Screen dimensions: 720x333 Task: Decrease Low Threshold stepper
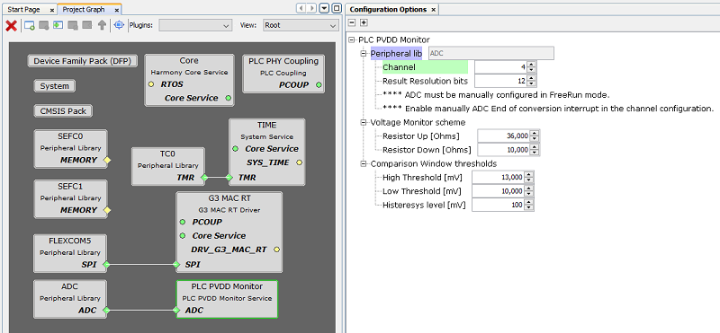528,194
